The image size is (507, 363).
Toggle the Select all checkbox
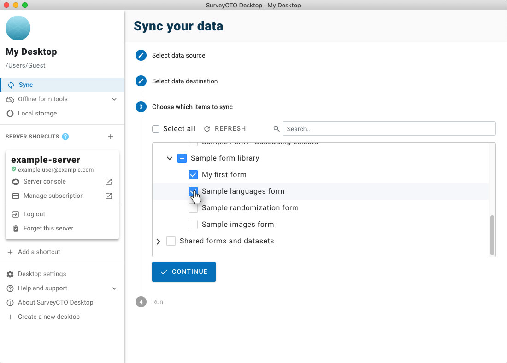[156, 129]
